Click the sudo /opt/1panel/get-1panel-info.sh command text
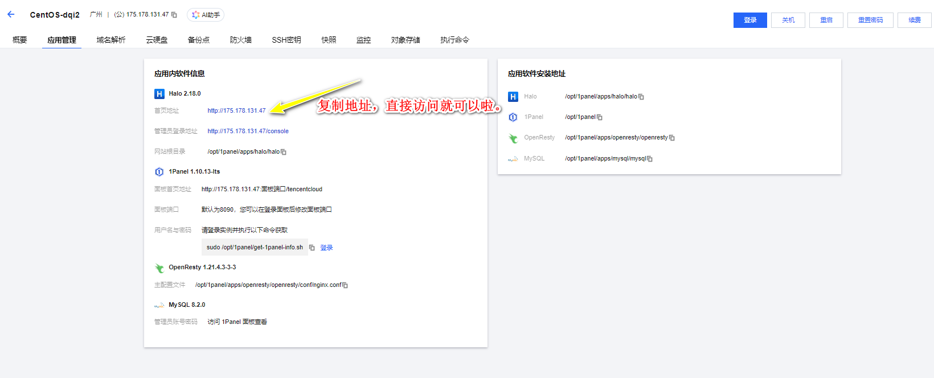The image size is (934, 378). (x=255, y=247)
